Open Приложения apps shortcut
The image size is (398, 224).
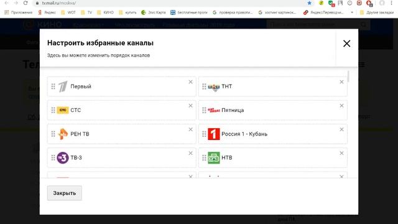click(x=18, y=12)
